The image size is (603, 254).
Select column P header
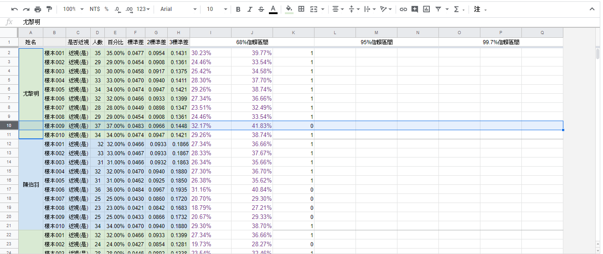[x=501, y=32]
